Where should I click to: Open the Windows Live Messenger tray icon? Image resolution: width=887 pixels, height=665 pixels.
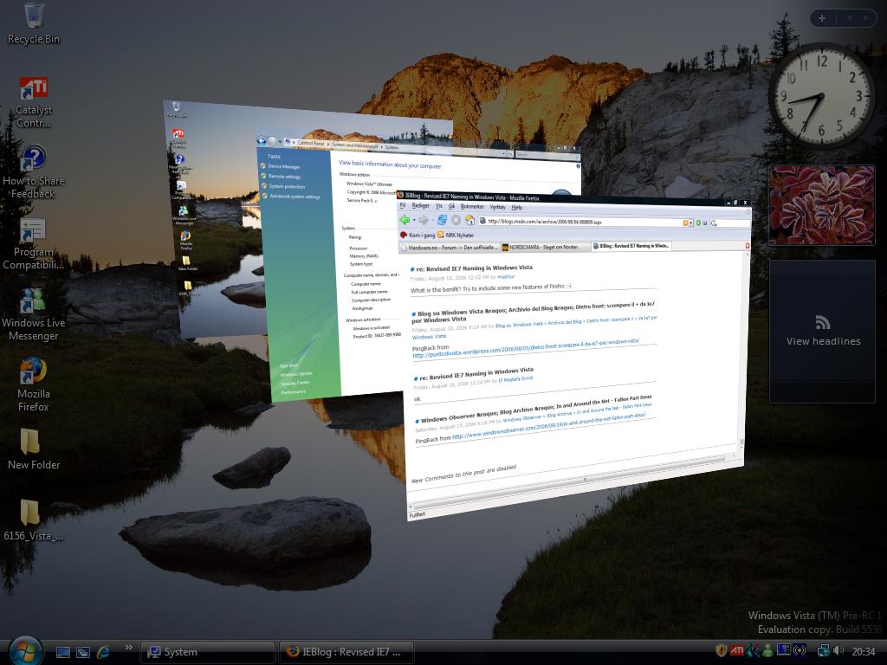pyautogui.click(x=767, y=651)
